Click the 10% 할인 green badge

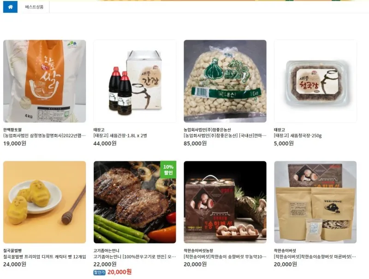168,170
